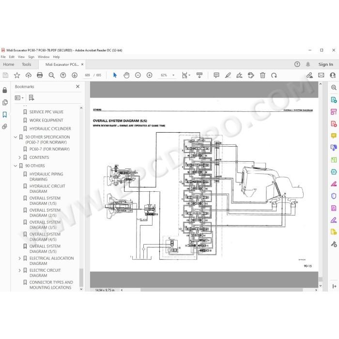Toggle the Bookmarks navigation pane button

click(5, 114)
